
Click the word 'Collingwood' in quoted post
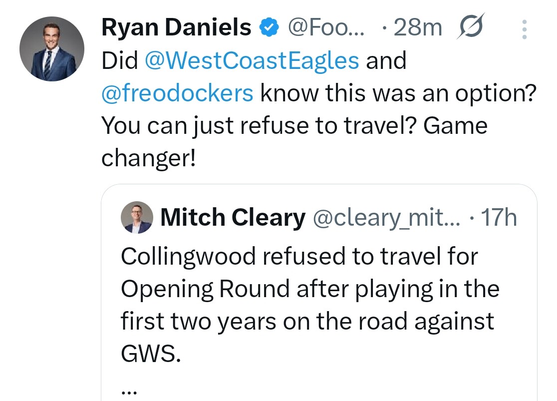(x=188, y=257)
